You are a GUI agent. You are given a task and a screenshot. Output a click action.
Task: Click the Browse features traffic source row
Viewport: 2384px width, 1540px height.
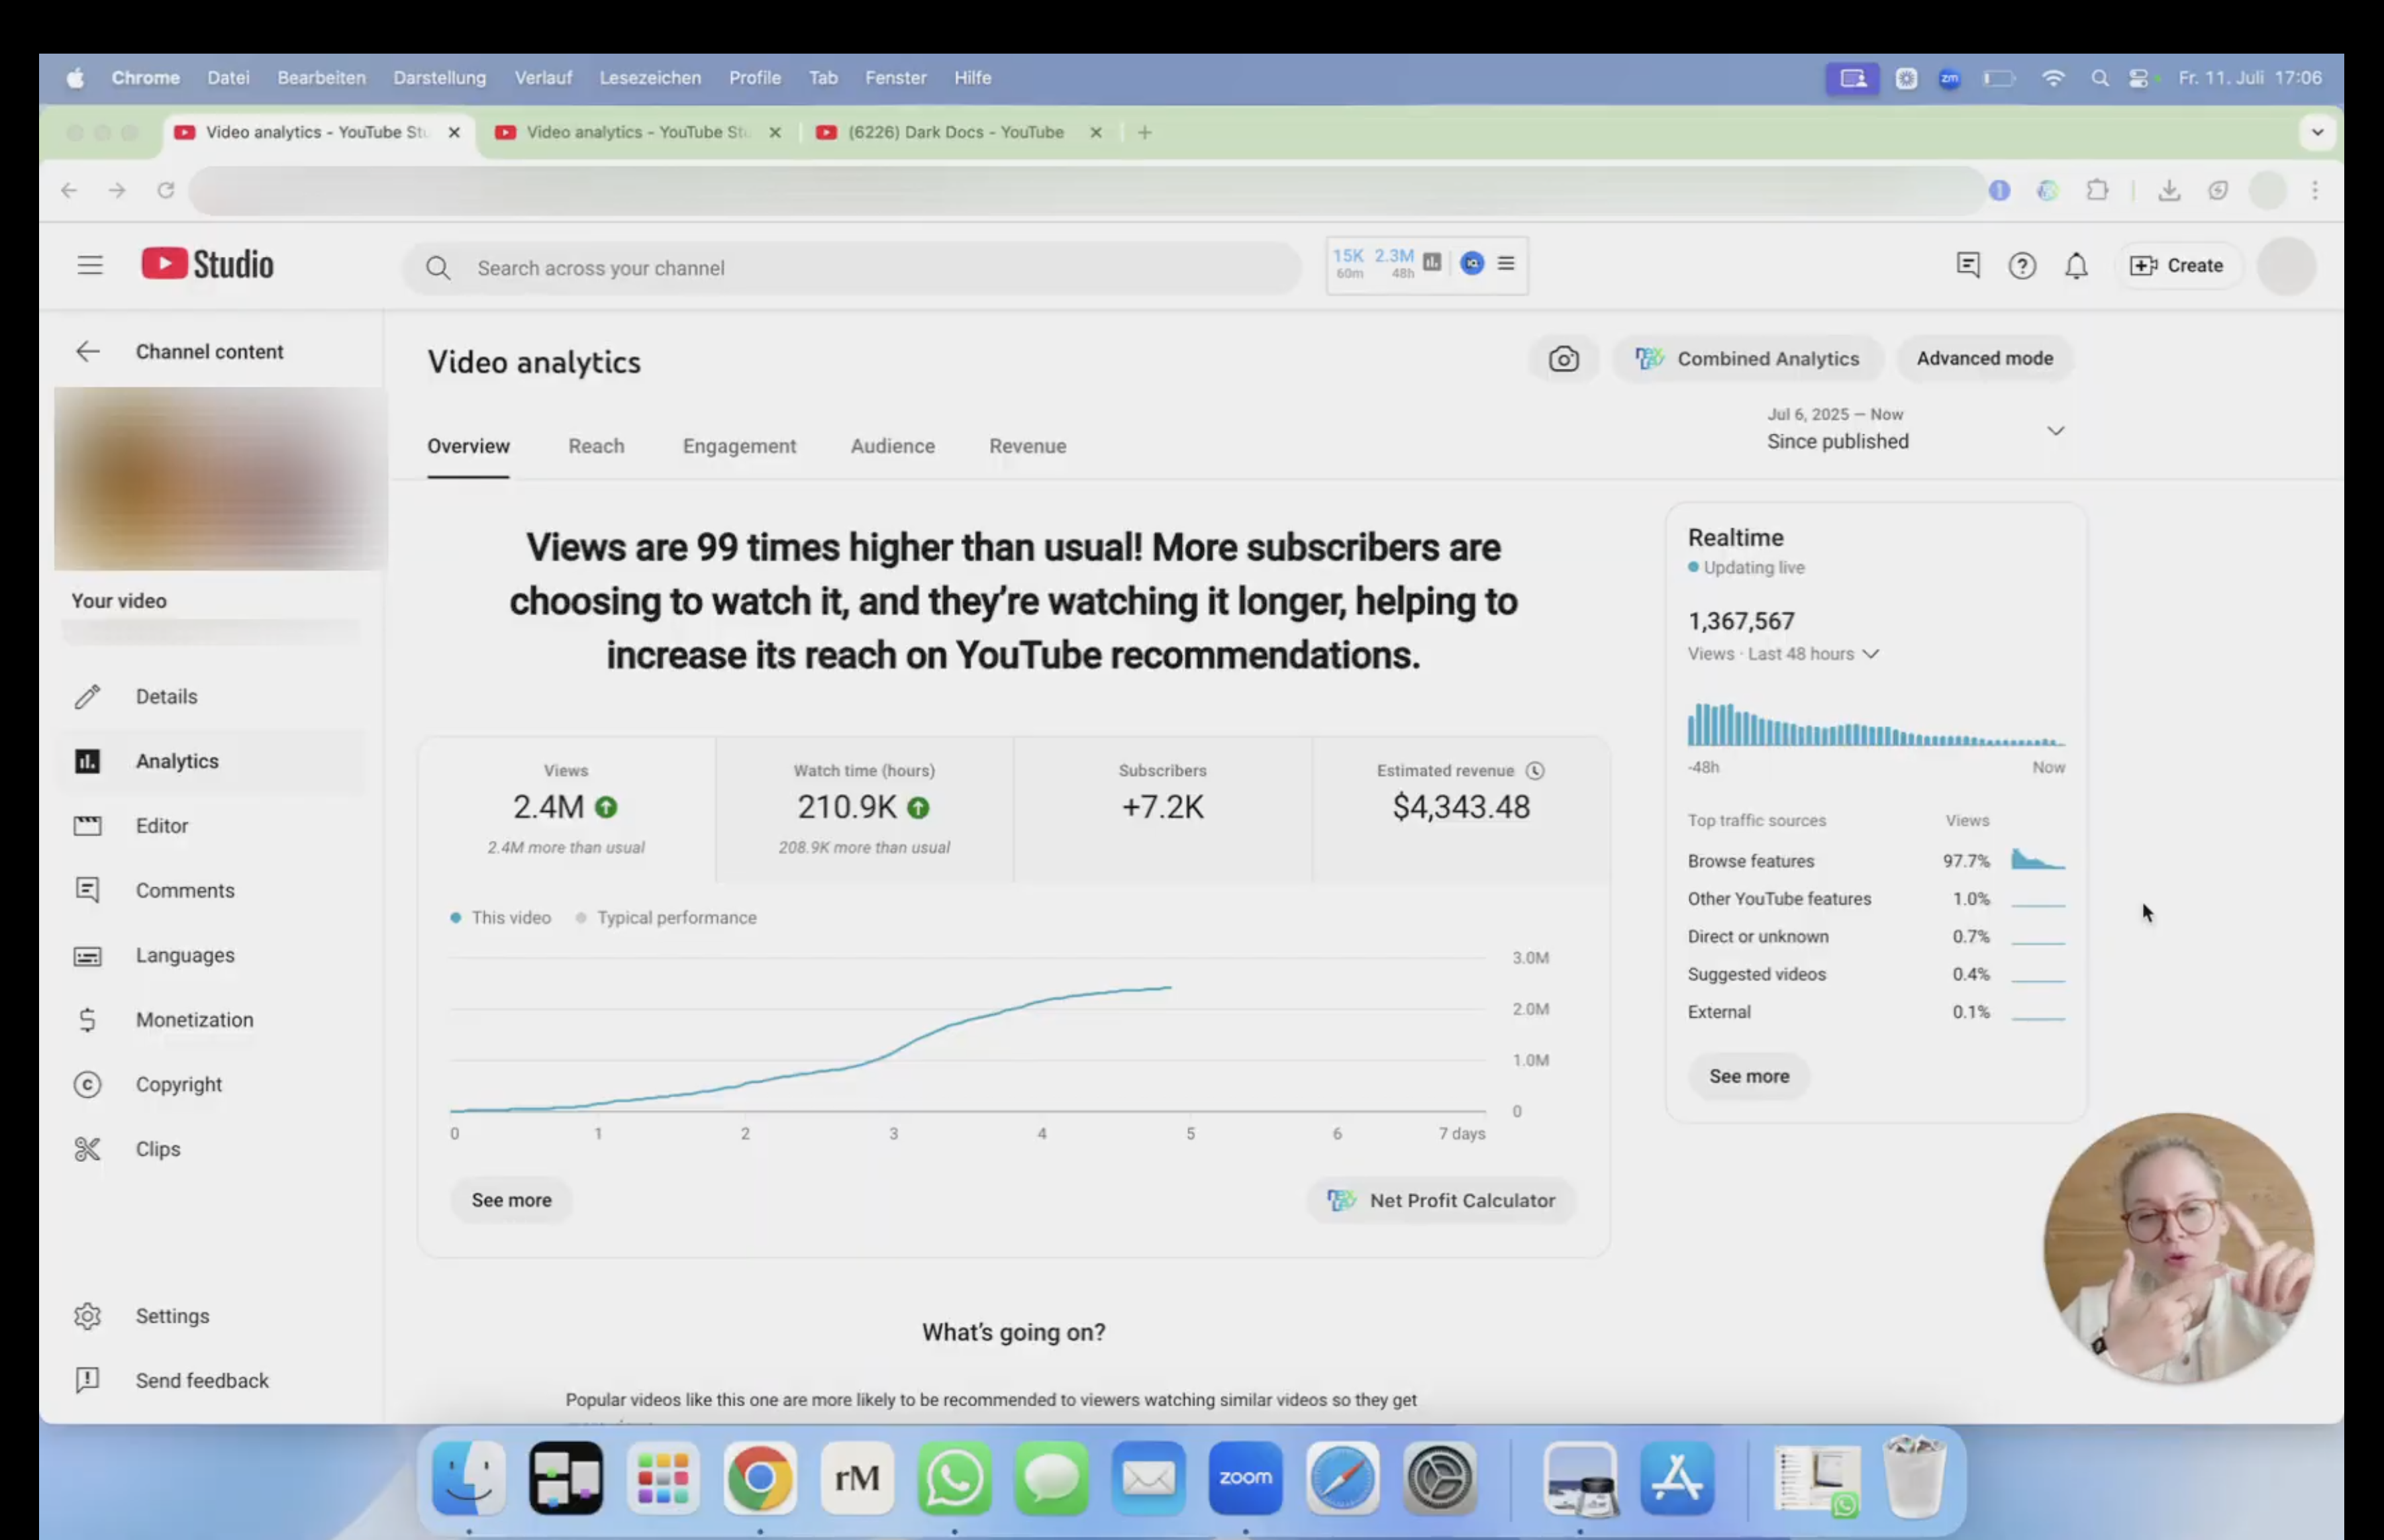click(x=1876, y=860)
